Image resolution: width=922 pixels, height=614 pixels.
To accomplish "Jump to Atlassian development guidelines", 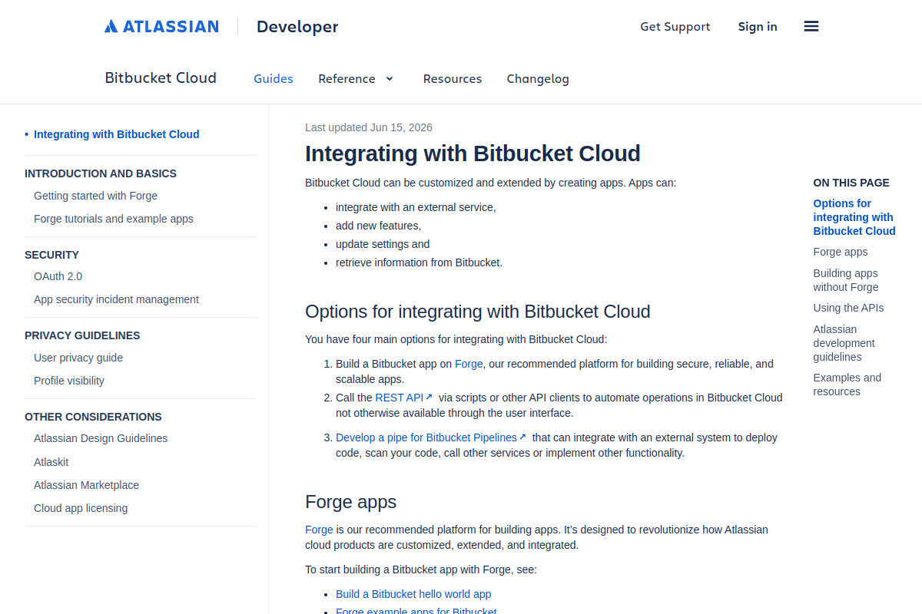I will (844, 343).
